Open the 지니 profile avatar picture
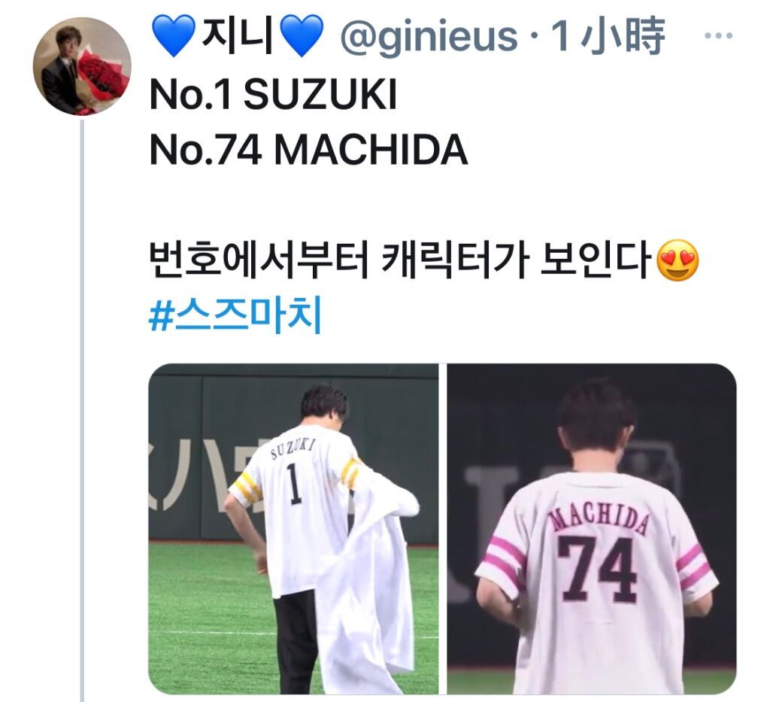The height and width of the screenshot is (702, 770). point(82,65)
